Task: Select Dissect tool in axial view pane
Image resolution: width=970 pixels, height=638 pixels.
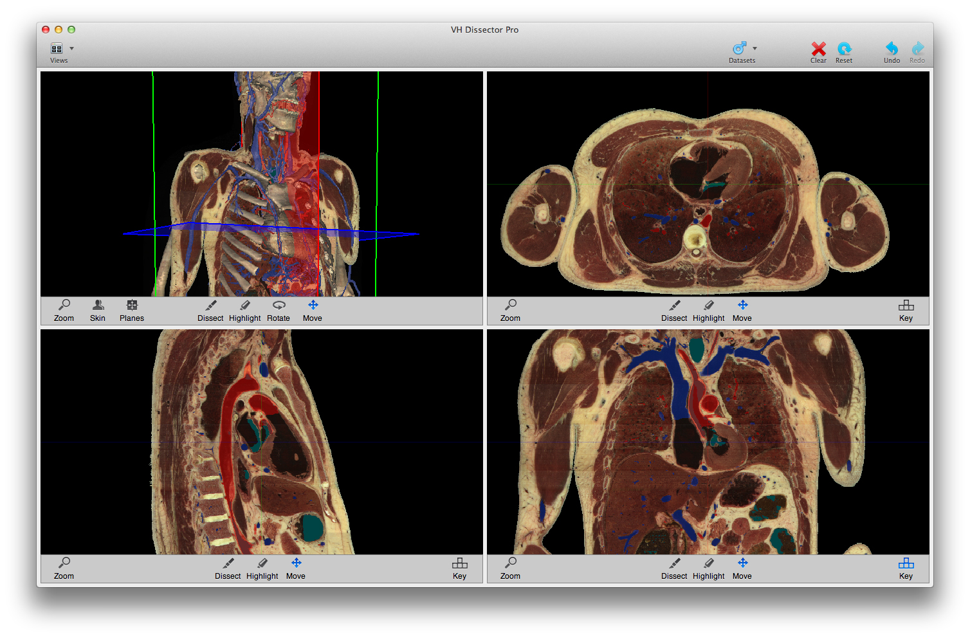Action: click(x=674, y=310)
